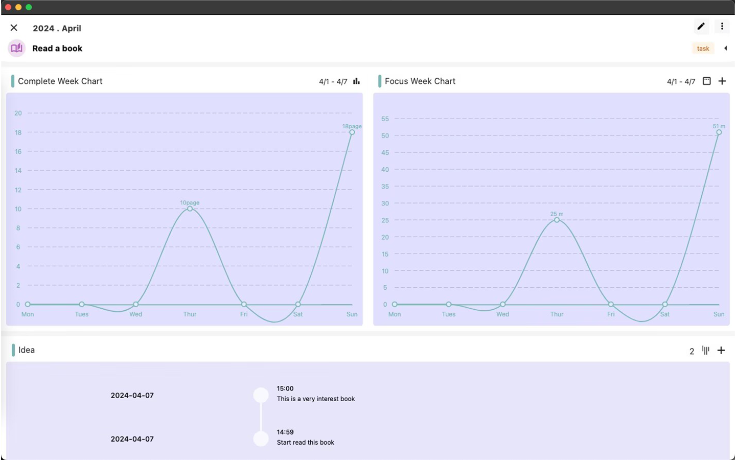
Task: Close the task detail with the X icon
Action: tap(14, 28)
